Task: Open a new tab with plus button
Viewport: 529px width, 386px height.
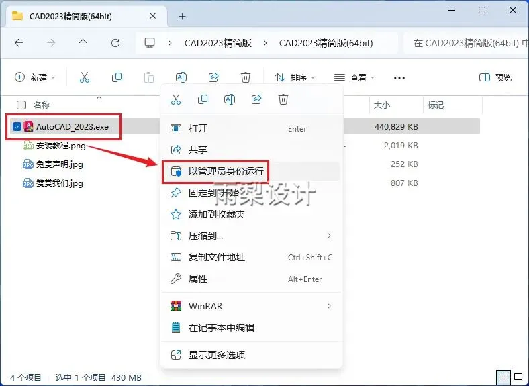Action: pos(183,16)
